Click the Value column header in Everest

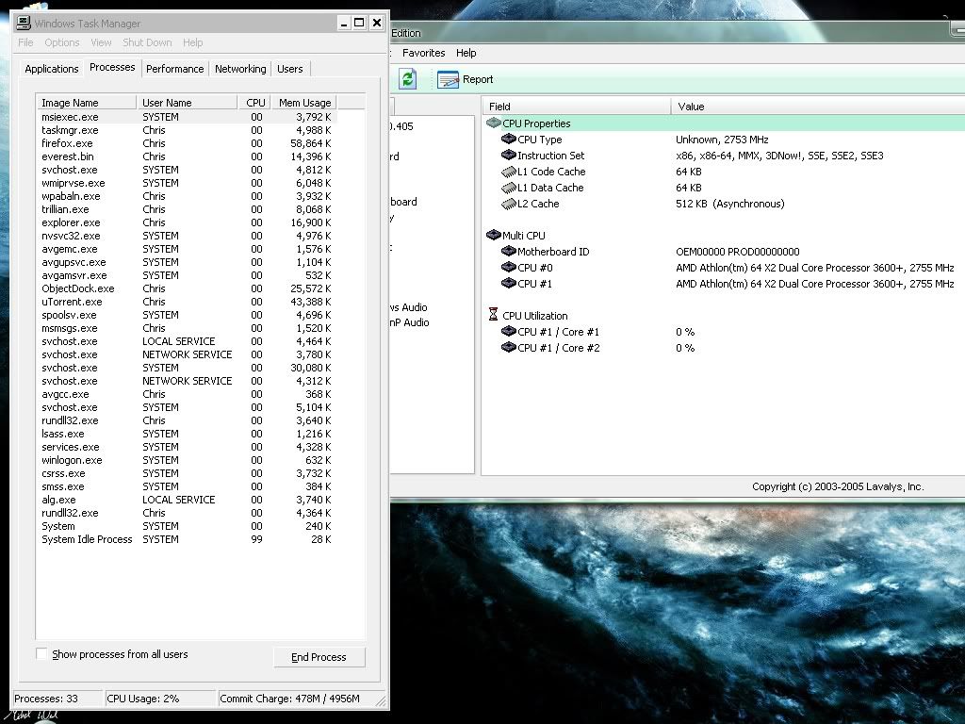pyautogui.click(x=818, y=106)
